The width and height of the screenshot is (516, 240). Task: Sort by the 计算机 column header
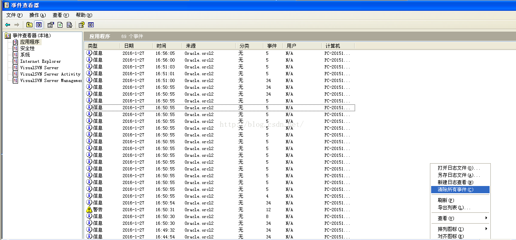[x=339, y=46]
